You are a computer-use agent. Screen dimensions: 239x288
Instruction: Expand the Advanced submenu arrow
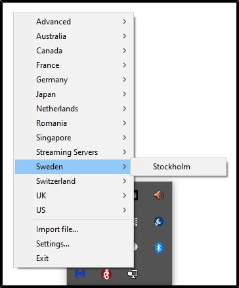pyautogui.click(x=125, y=22)
